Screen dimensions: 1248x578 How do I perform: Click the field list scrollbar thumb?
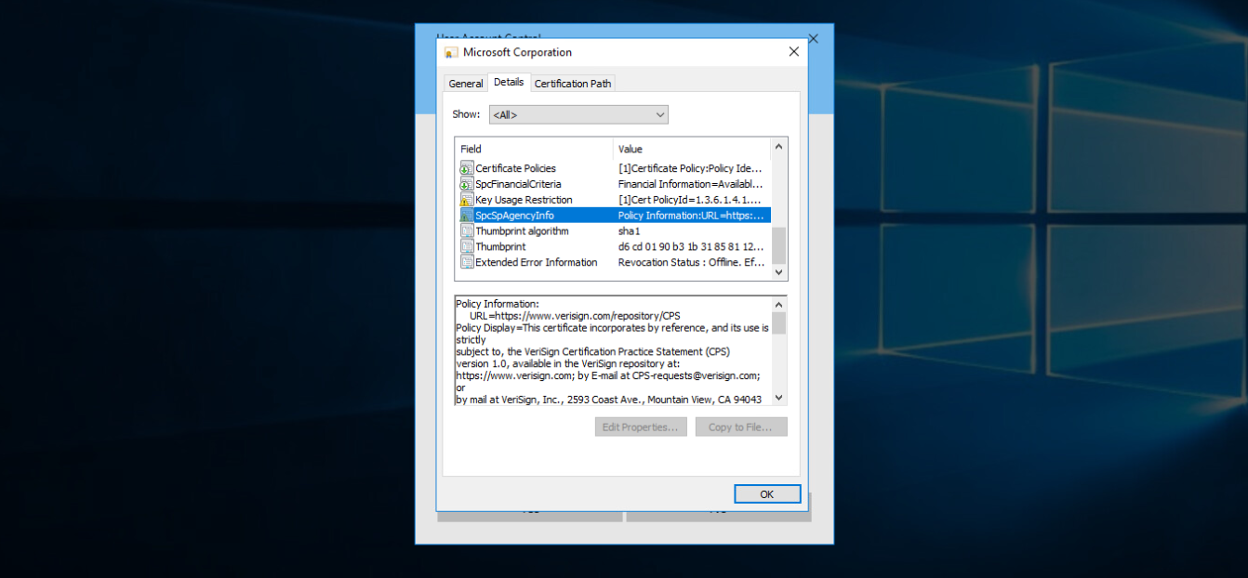(779, 245)
